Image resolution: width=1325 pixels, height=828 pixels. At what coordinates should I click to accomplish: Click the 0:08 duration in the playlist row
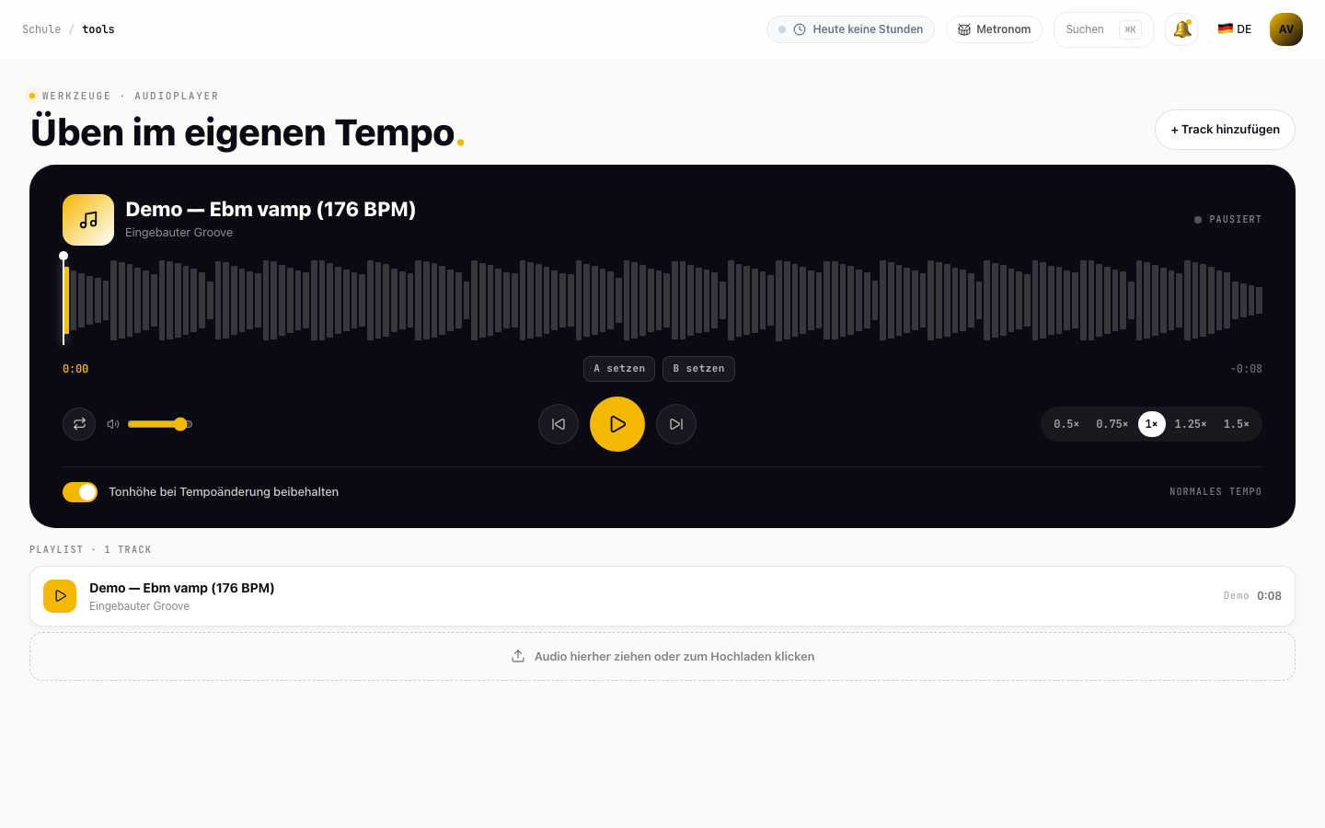(1269, 596)
